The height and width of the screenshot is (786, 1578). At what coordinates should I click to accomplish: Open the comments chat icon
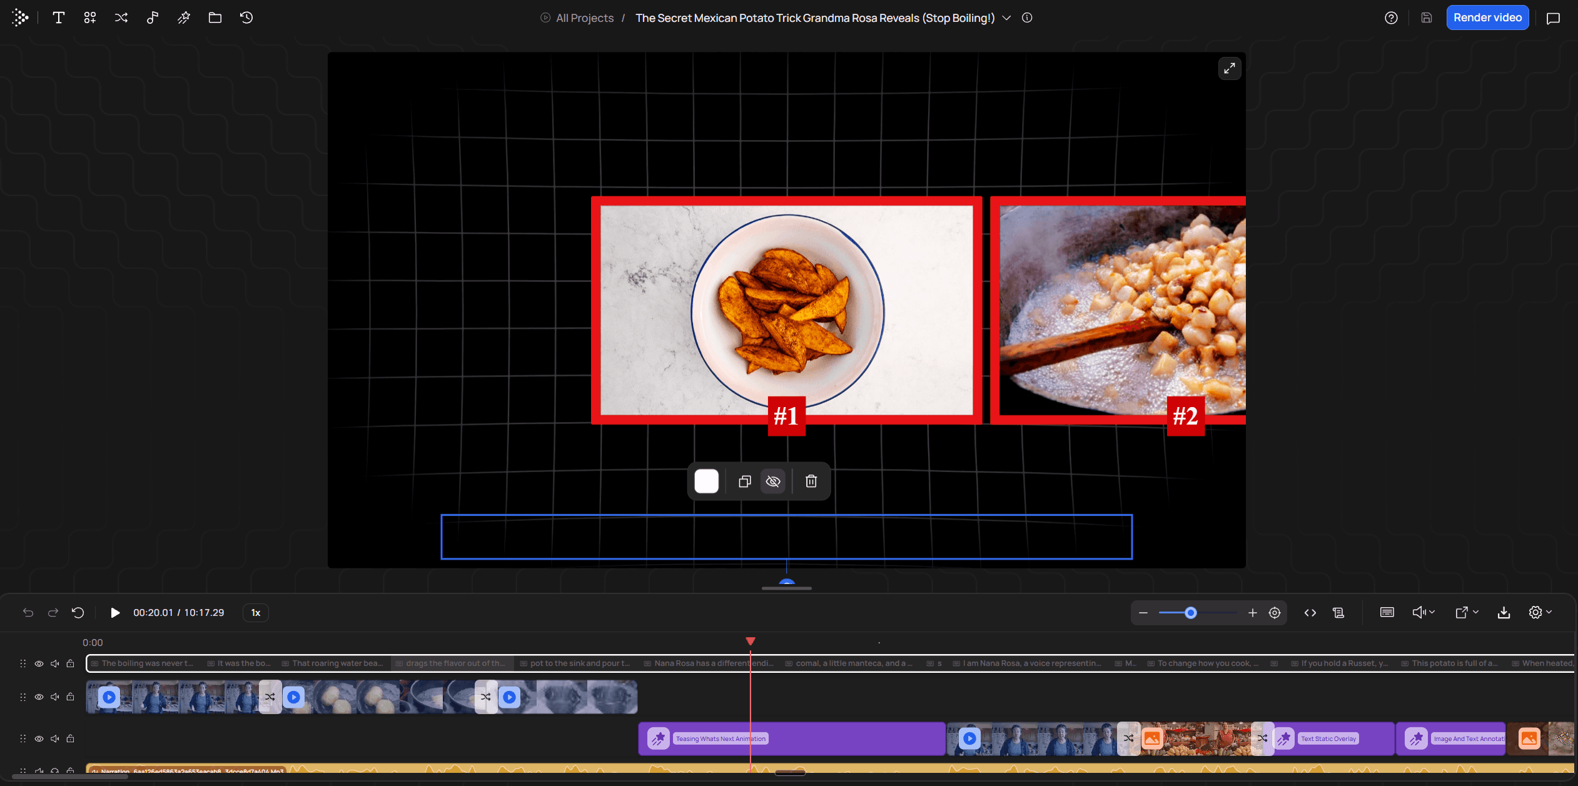point(1553,18)
